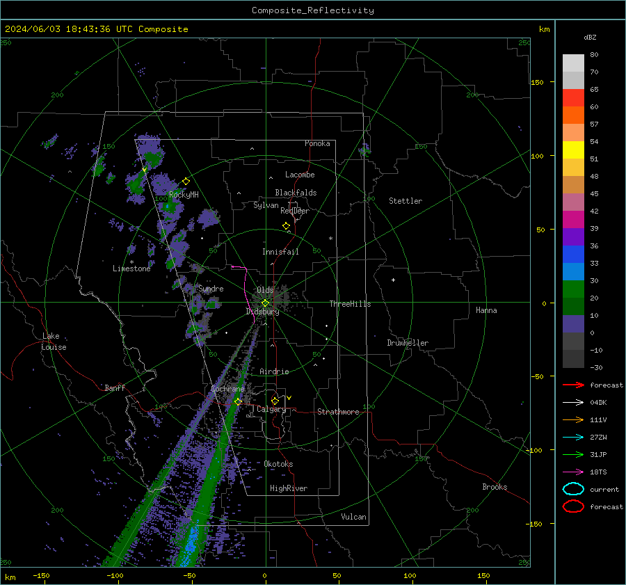The width and height of the screenshot is (626, 585).
Task: Click the magenta 42-39 dBZ swatch
Action: pos(573,219)
